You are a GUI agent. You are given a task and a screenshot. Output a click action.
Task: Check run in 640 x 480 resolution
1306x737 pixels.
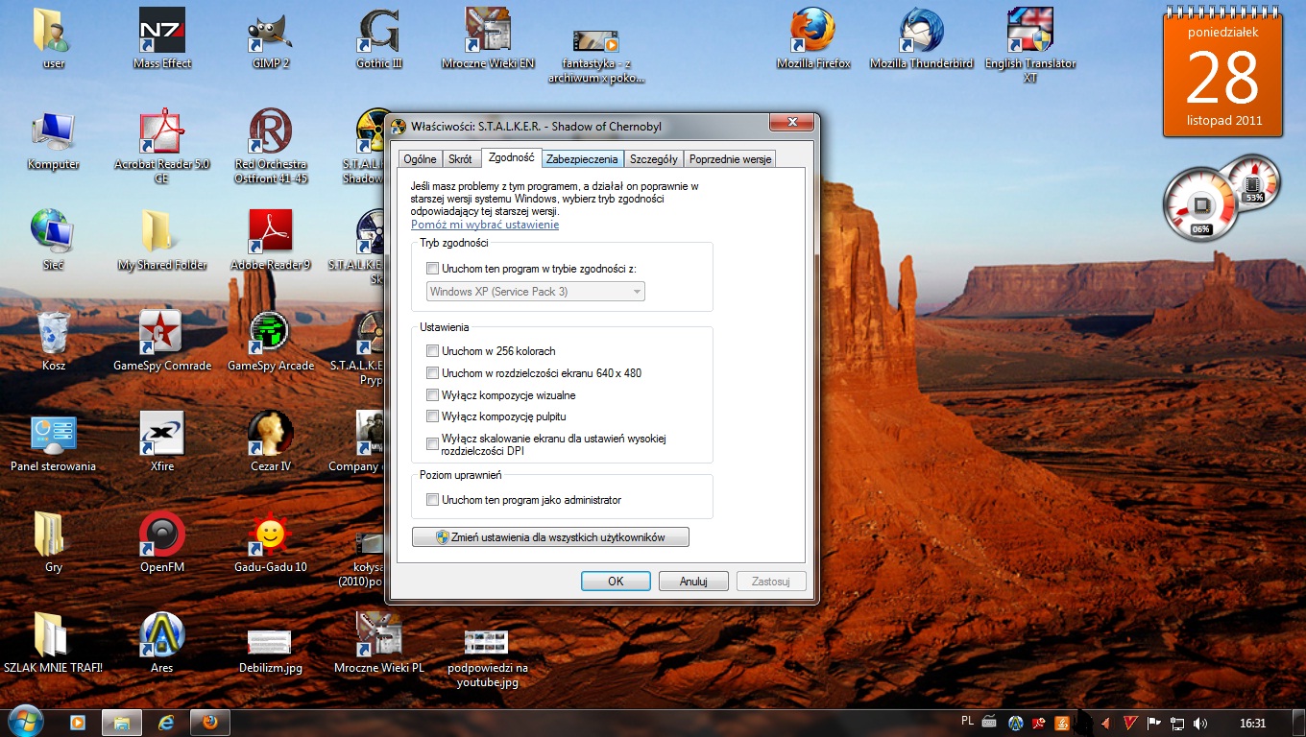pos(433,373)
